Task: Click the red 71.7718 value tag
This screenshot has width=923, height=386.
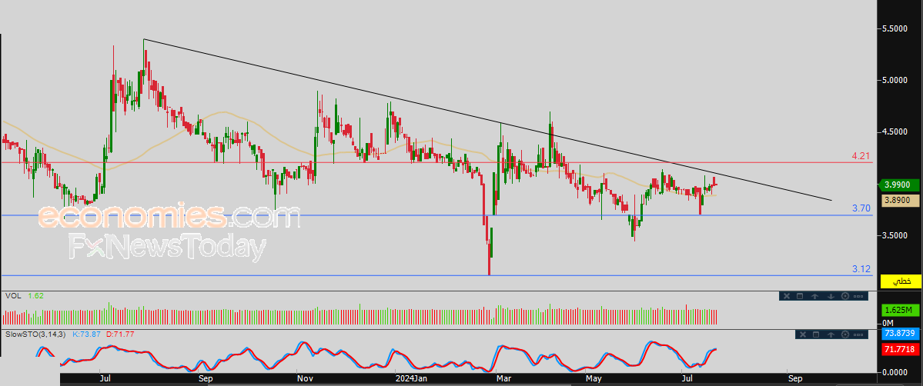Action: tap(901, 350)
